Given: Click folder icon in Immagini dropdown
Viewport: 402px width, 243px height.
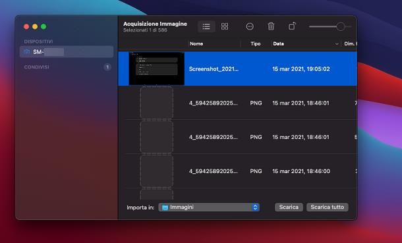Looking at the screenshot, I should (x=165, y=207).
